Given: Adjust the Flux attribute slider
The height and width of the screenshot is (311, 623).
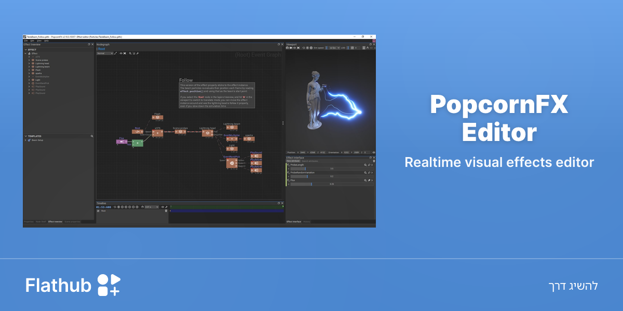Looking at the screenshot, I should coord(332,184).
